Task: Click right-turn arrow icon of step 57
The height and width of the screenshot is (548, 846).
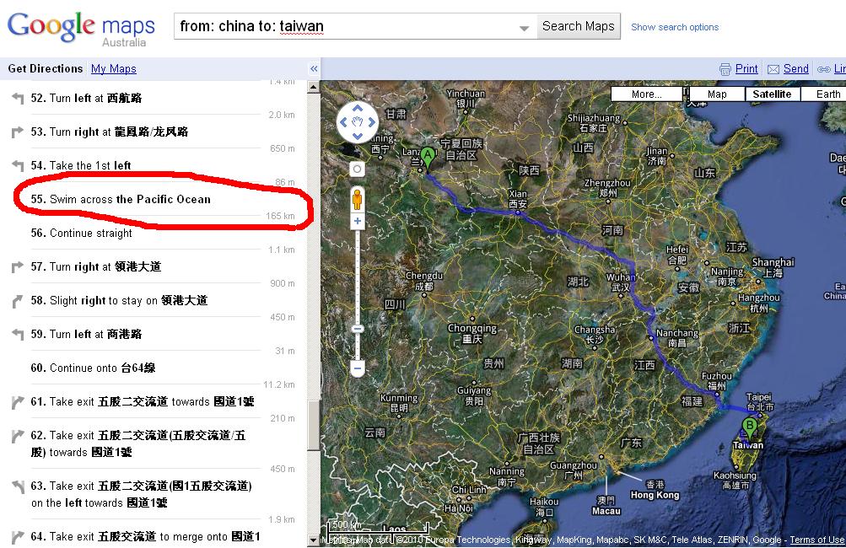Action: (x=18, y=266)
